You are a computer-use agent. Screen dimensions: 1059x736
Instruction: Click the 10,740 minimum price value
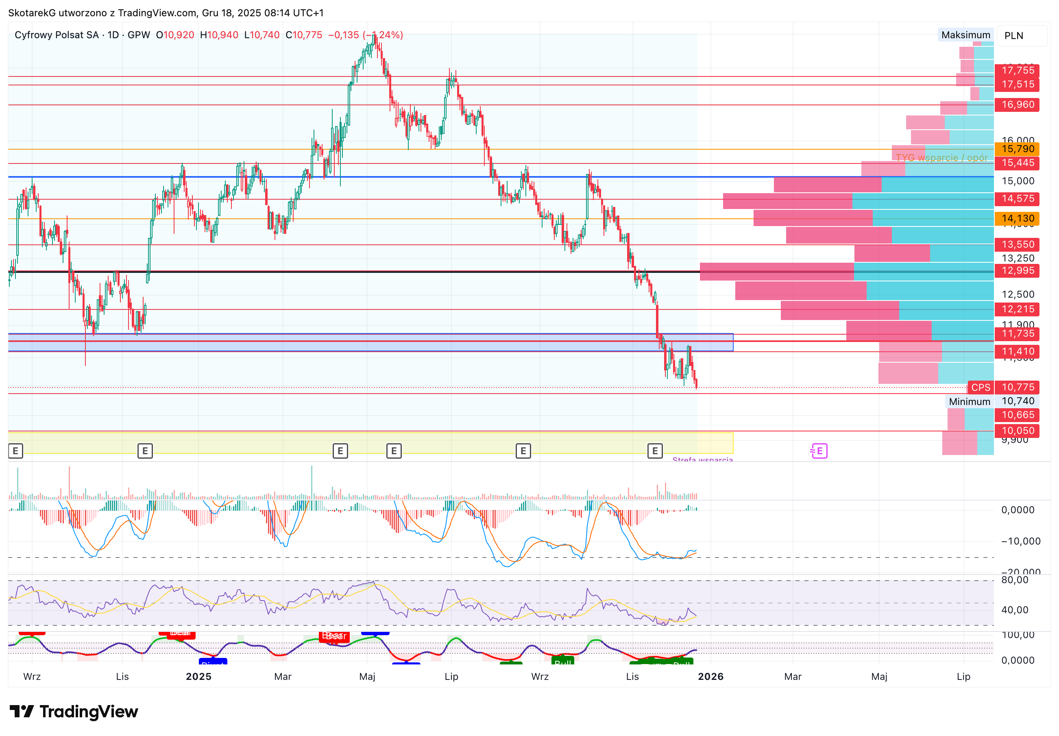[1018, 401]
